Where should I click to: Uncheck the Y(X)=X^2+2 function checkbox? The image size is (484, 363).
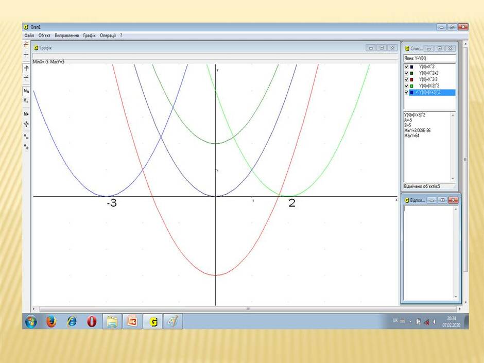click(407, 73)
